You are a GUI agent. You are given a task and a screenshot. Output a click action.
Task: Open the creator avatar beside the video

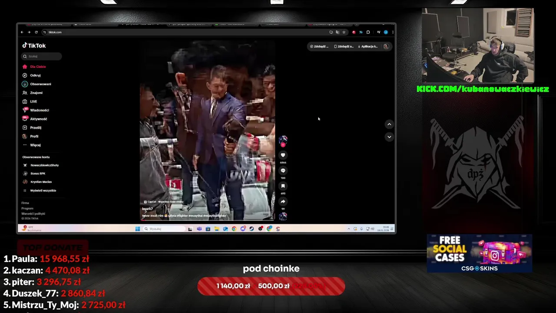tap(283, 139)
